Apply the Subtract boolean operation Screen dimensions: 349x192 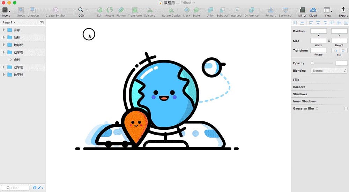click(x=222, y=10)
